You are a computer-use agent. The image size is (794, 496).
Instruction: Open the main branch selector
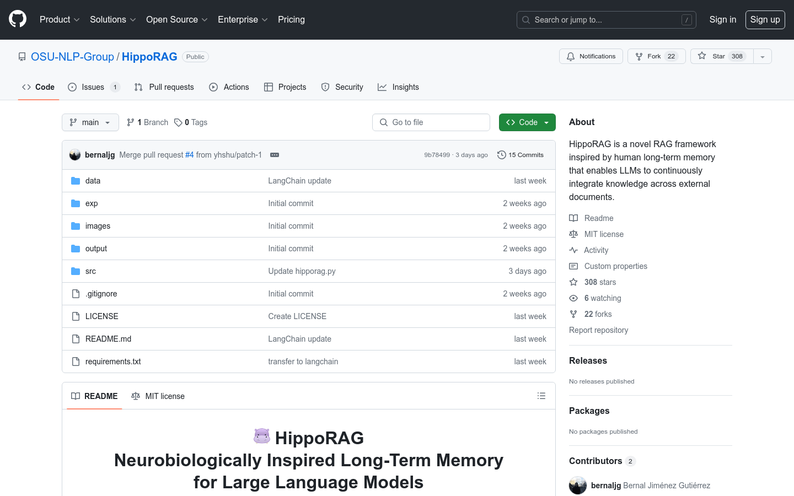click(x=90, y=122)
